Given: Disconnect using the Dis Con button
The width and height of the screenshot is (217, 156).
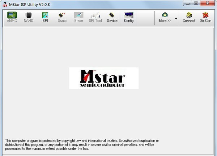Looking at the screenshot, I should pos(205,17).
